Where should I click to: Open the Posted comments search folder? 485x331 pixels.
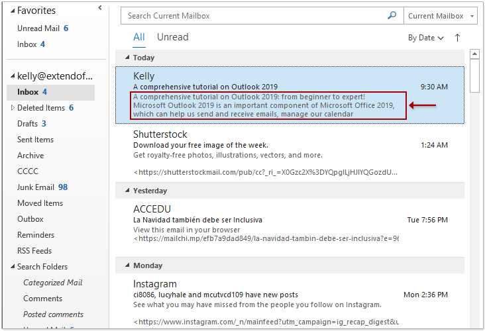[53, 314]
